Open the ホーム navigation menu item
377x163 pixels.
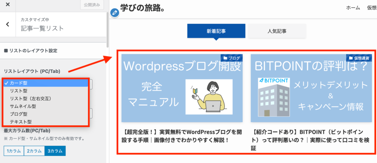point(353,8)
